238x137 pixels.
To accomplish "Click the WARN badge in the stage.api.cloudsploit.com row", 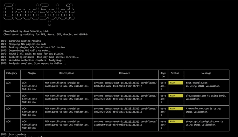I will [x=176, y=121].
